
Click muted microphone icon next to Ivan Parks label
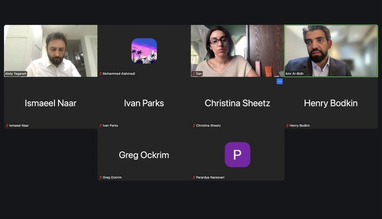100,125
